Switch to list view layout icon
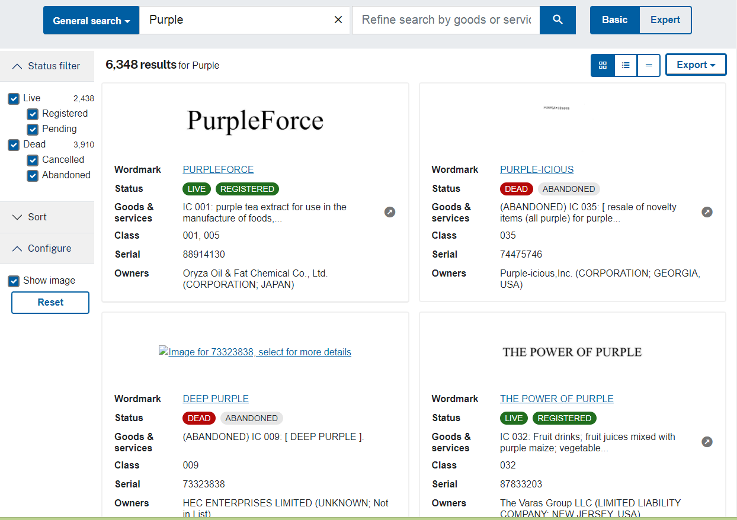 click(626, 65)
